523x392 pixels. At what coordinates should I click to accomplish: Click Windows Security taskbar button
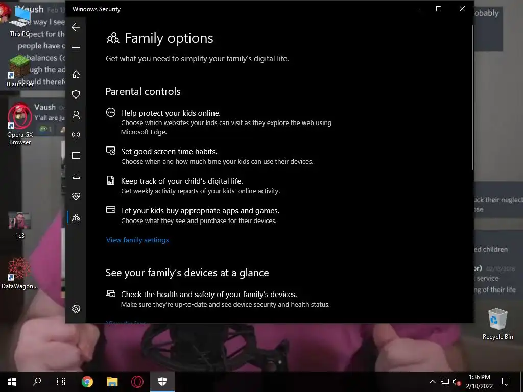click(x=162, y=382)
